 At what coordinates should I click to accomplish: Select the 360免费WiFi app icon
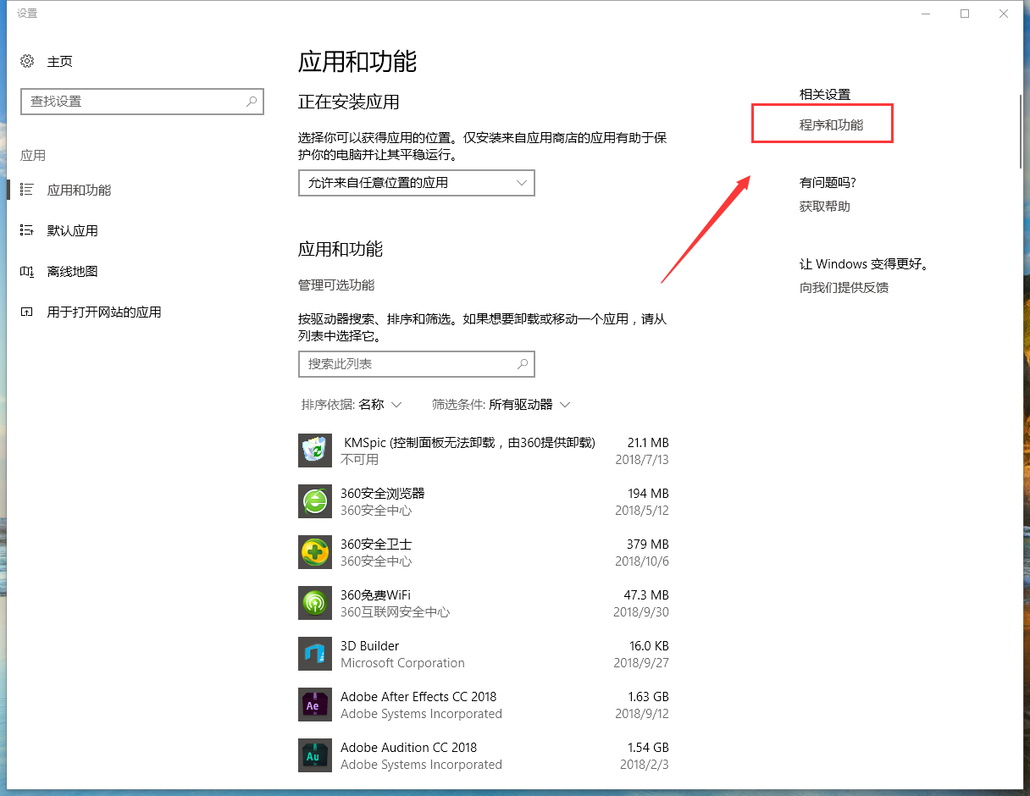click(x=314, y=603)
